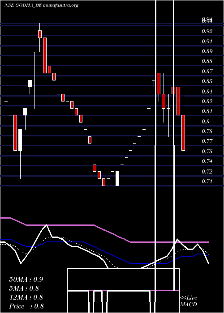Click the Price : 0.8 readout
Viewport: 224px width, 313px height.
click(26, 306)
